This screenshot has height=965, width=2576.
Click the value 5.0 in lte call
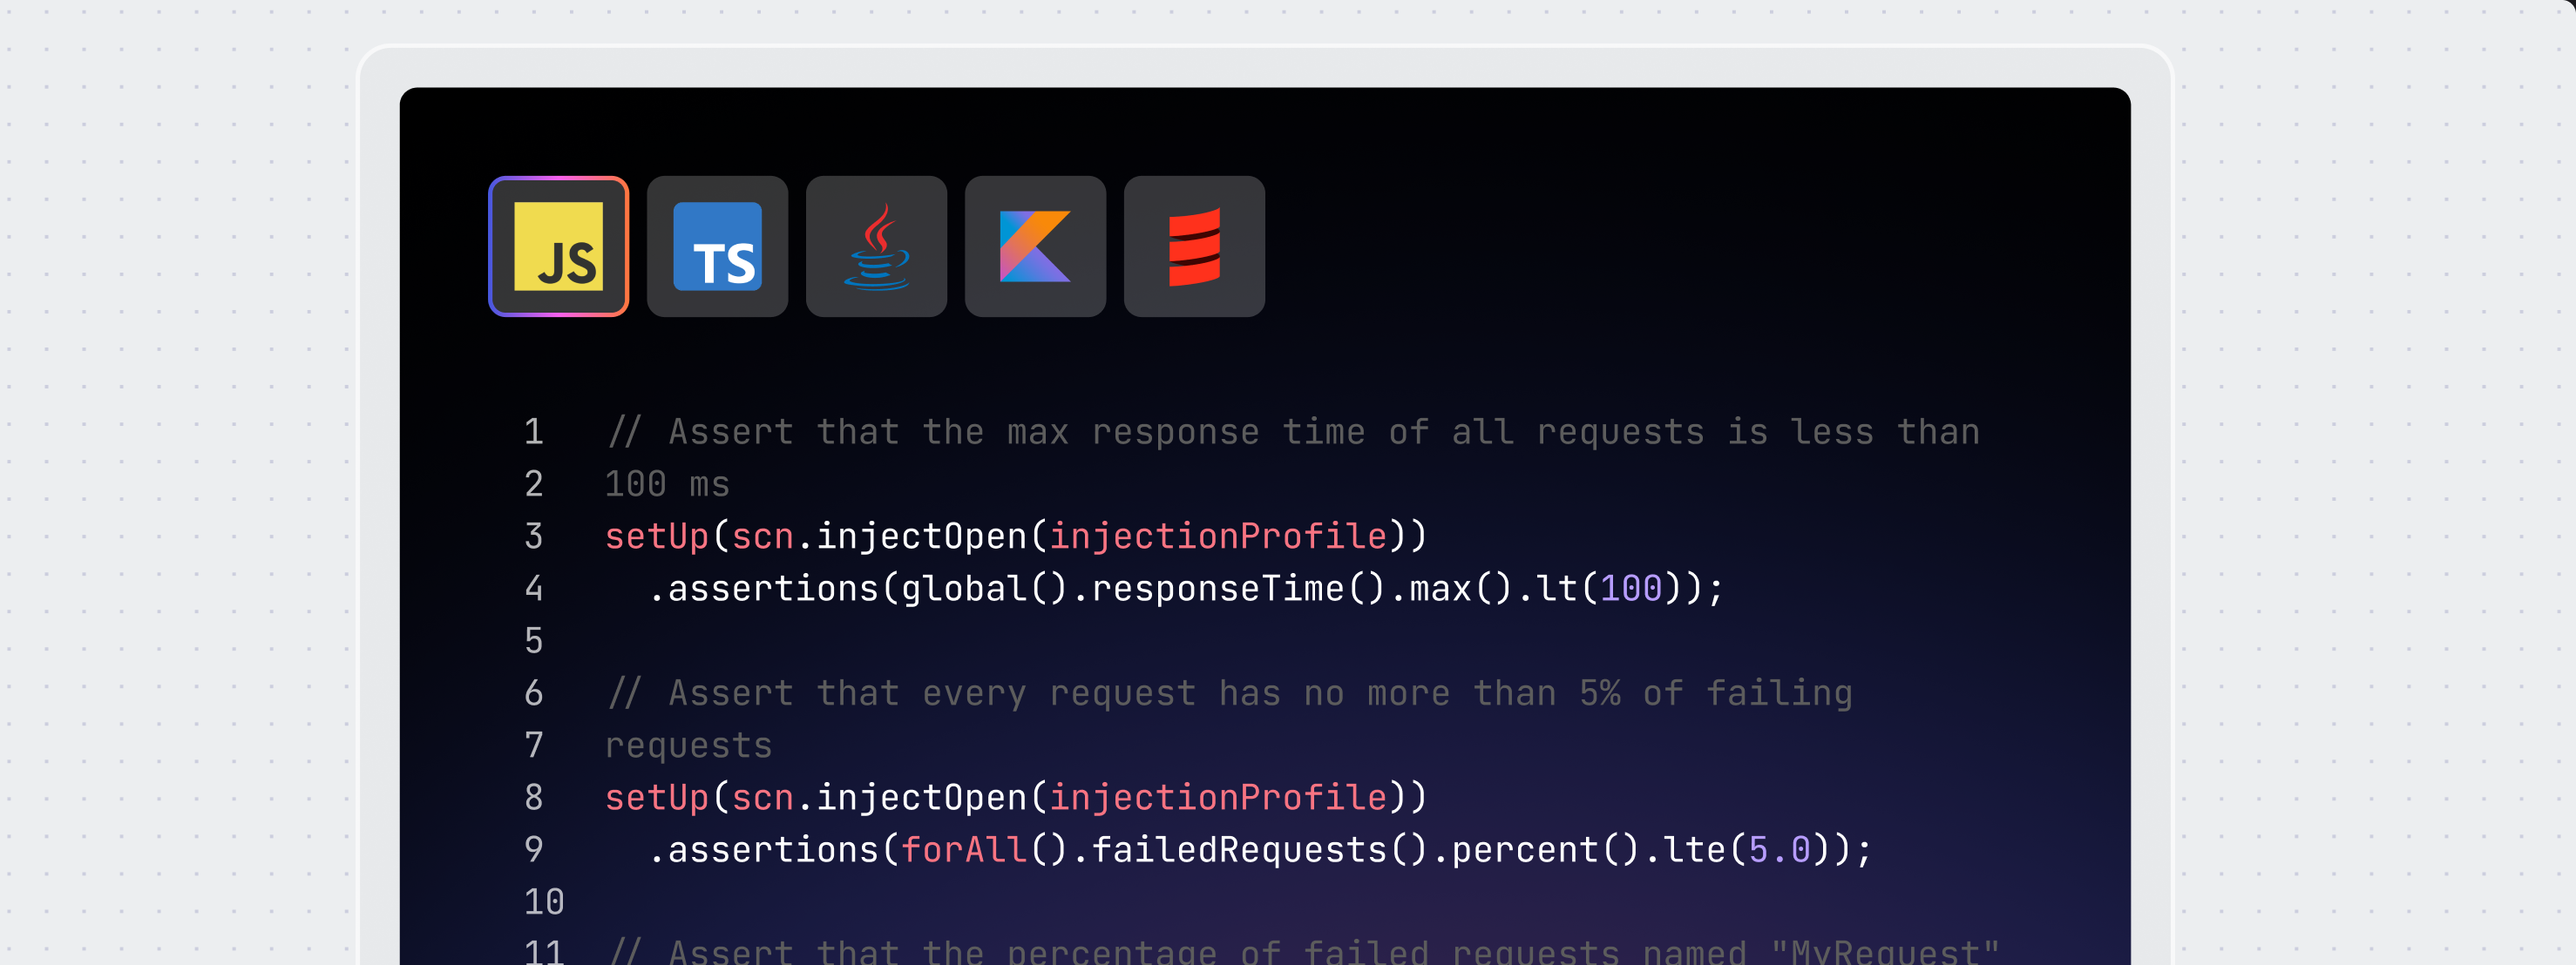1779,850
